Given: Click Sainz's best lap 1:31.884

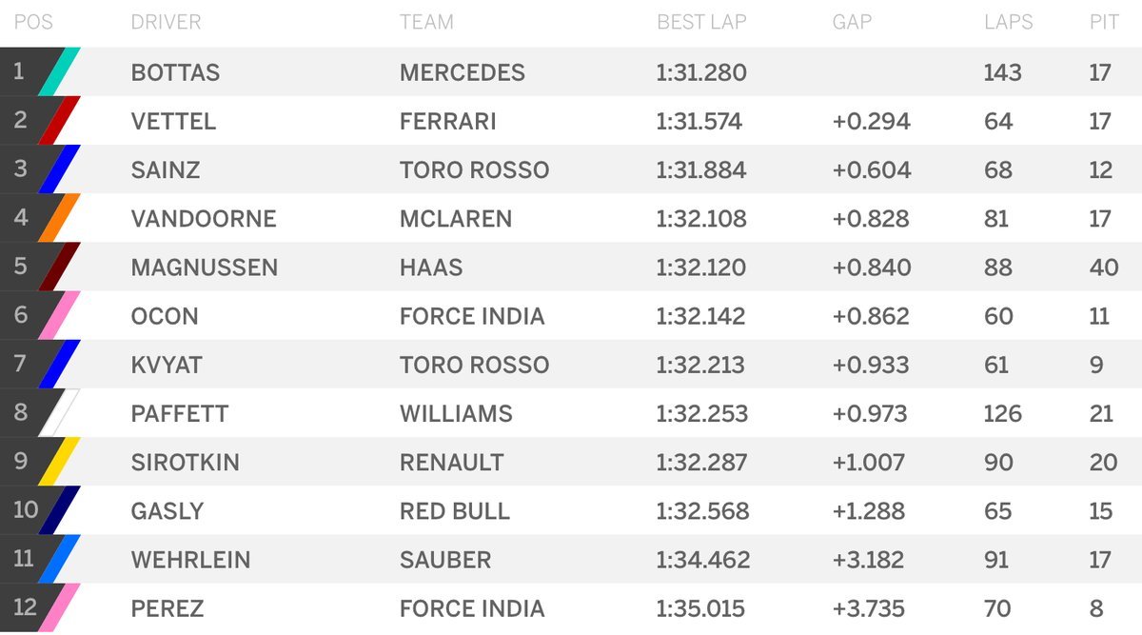Looking at the screenshot, I should point(701,169).
